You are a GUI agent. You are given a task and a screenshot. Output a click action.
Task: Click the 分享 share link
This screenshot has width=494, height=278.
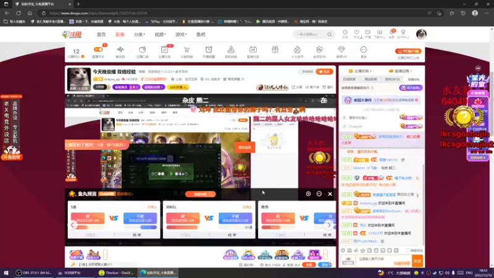pos(297,87)
